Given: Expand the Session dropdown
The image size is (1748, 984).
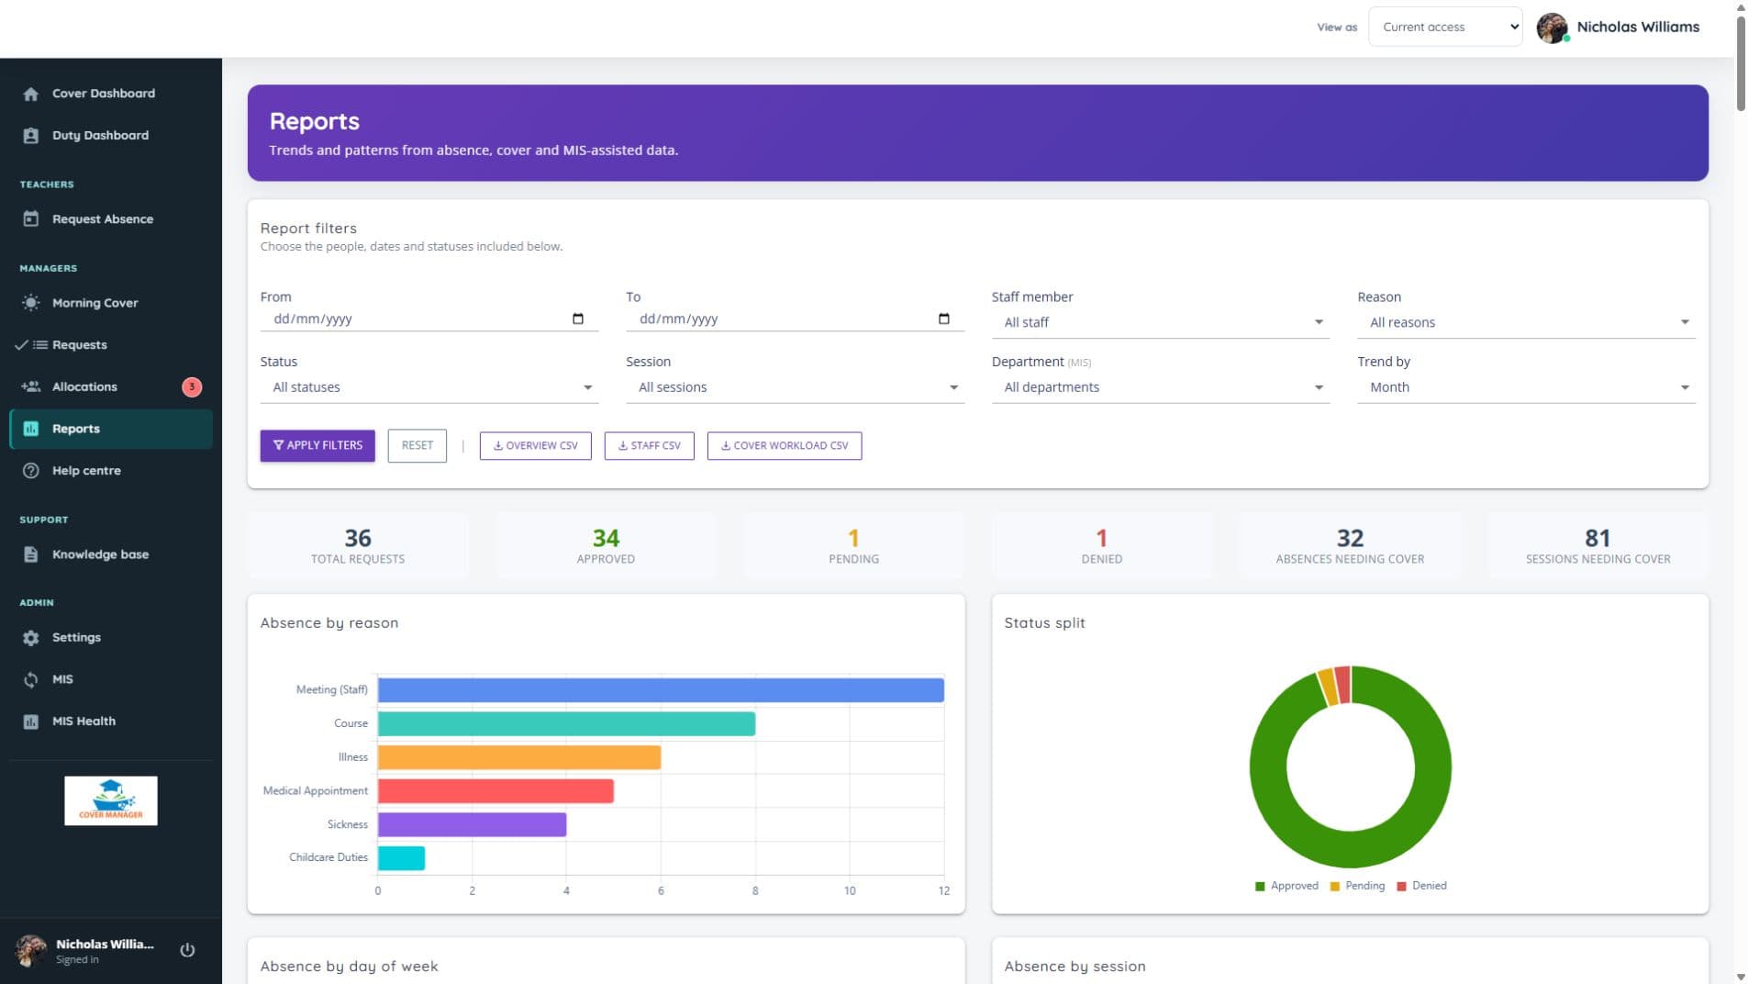Looking at the screenshot, I should click(795, 387).
